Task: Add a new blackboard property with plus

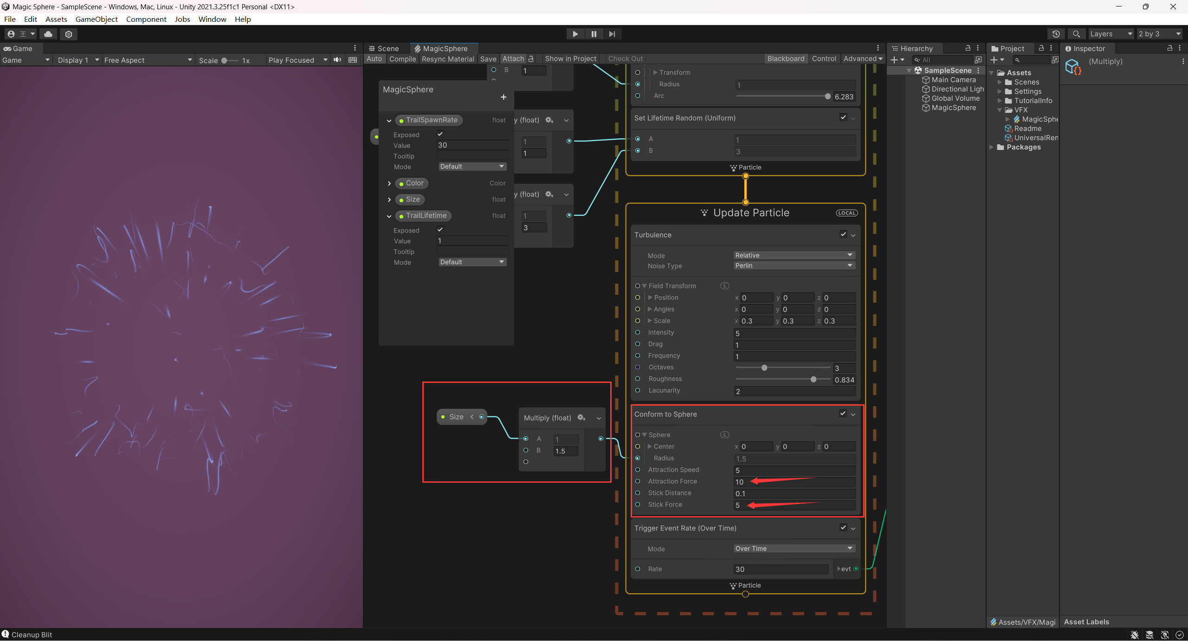Action: (x=504, y=97)
